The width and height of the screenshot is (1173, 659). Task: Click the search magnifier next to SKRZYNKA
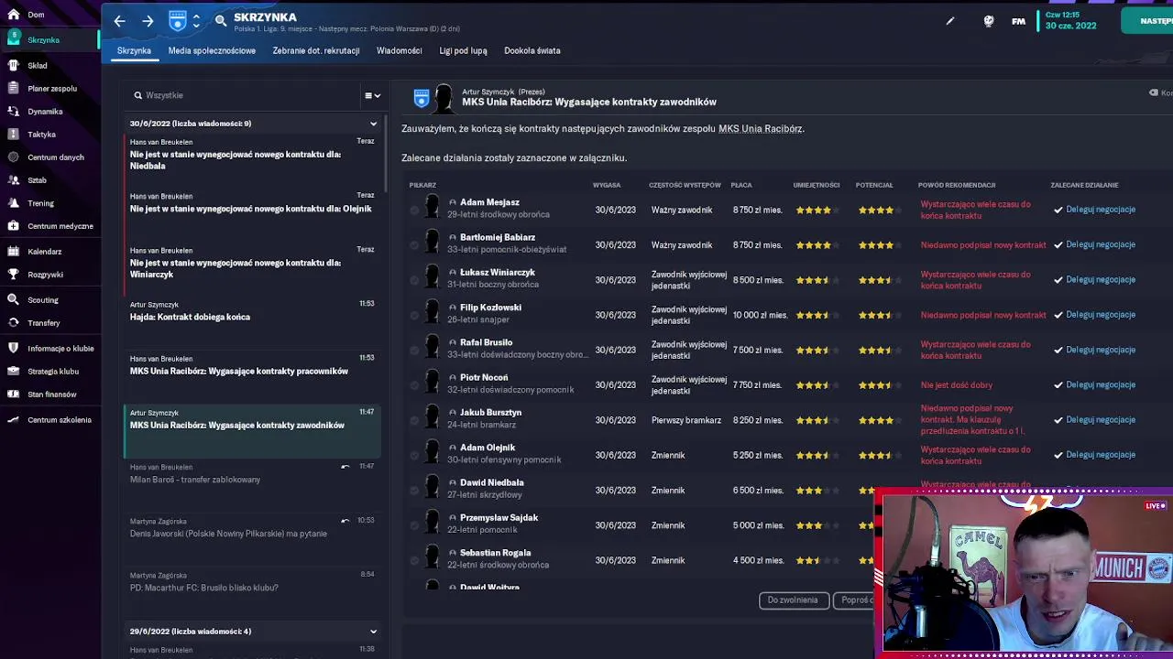[x=221, y=20]
